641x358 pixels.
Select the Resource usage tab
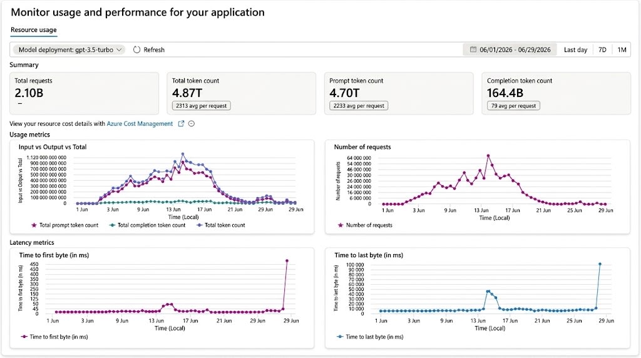pos(34,30)
